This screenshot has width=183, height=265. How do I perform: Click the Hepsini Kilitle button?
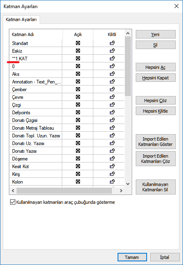(x=156, y=111)
